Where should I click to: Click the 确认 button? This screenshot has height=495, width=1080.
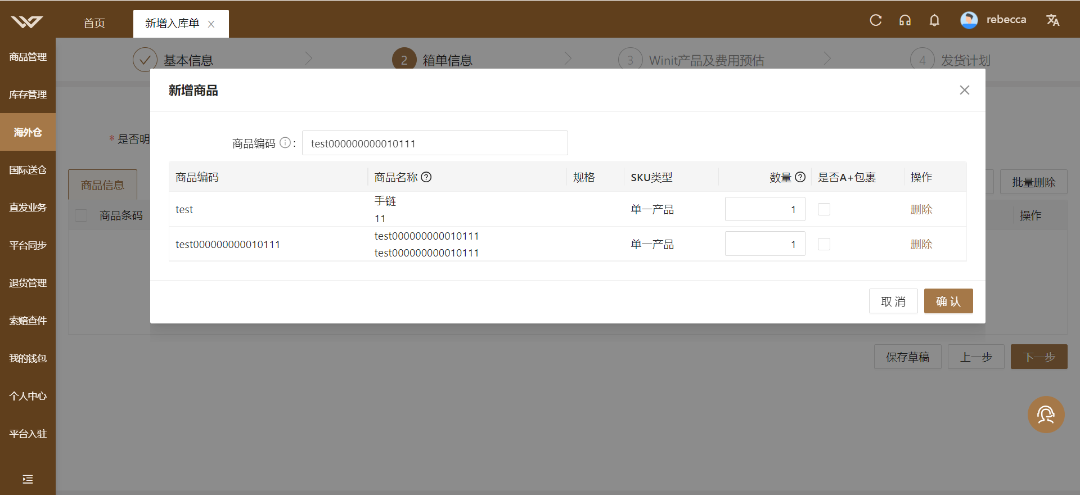[x=948, y=301]
